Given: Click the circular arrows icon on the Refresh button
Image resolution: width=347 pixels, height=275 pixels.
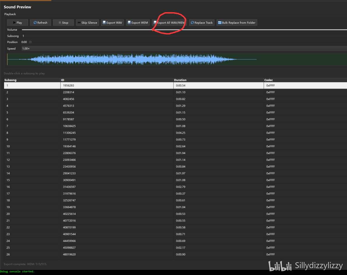Looking at the screenshot, I should (35, 23).
